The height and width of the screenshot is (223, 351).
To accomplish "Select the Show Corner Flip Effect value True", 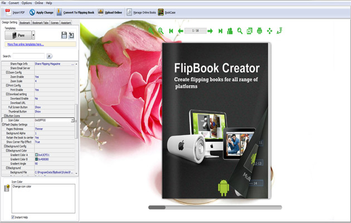I will 37,142.
